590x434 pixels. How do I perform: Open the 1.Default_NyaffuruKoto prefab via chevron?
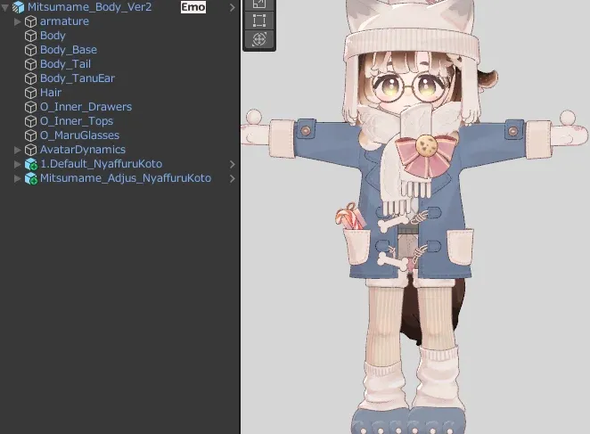[x=232, y=165]
